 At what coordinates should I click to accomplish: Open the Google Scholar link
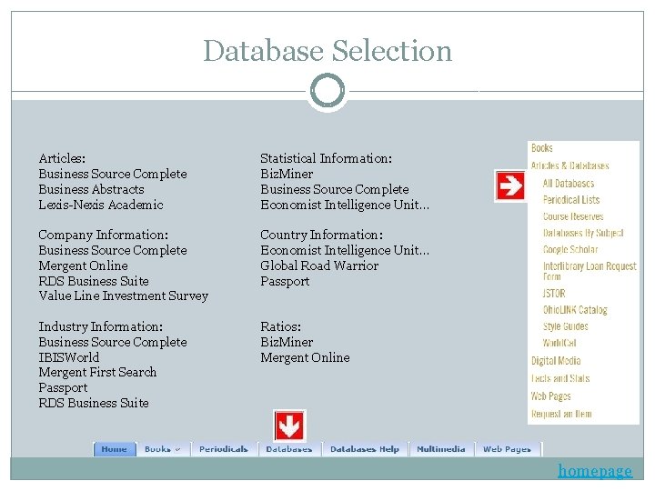tap(570, 250)
